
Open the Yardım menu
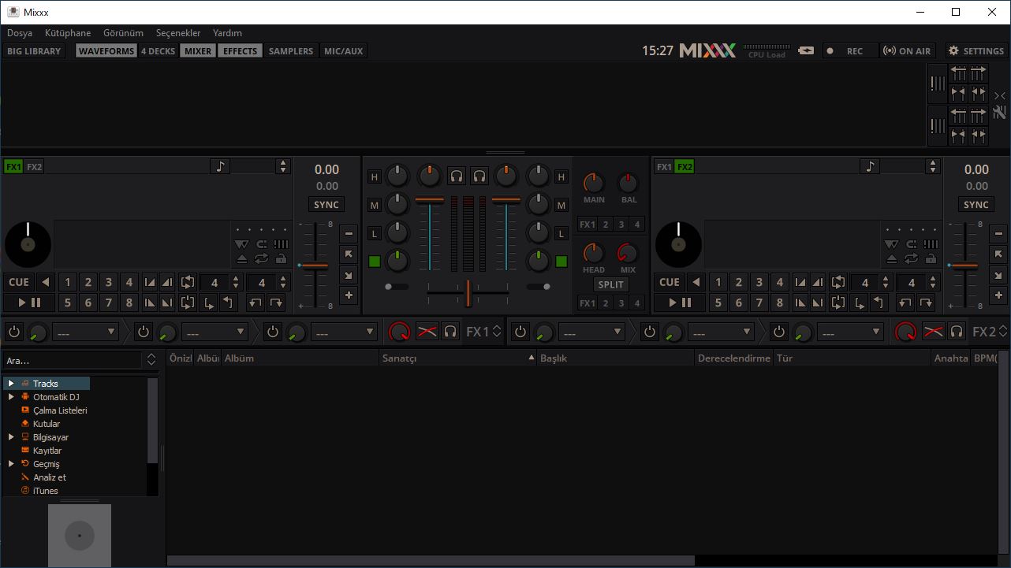[x=227, y=33]
